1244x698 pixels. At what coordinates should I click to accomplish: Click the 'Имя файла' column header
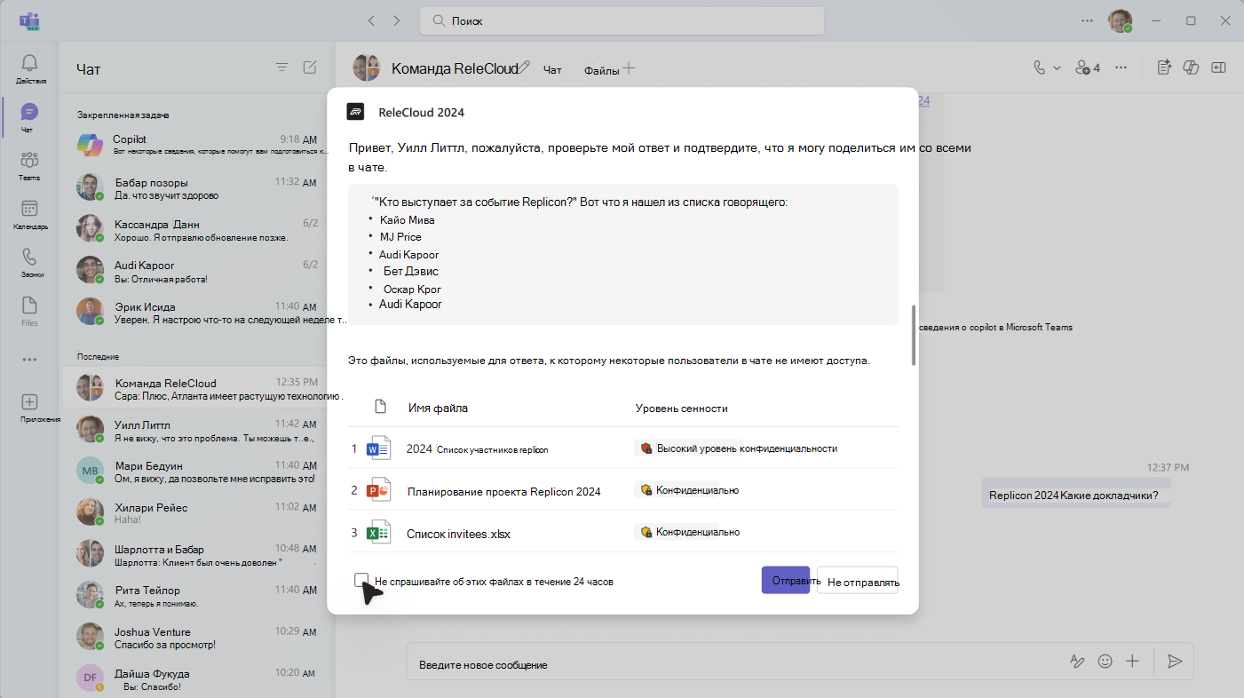coord(438,408)
